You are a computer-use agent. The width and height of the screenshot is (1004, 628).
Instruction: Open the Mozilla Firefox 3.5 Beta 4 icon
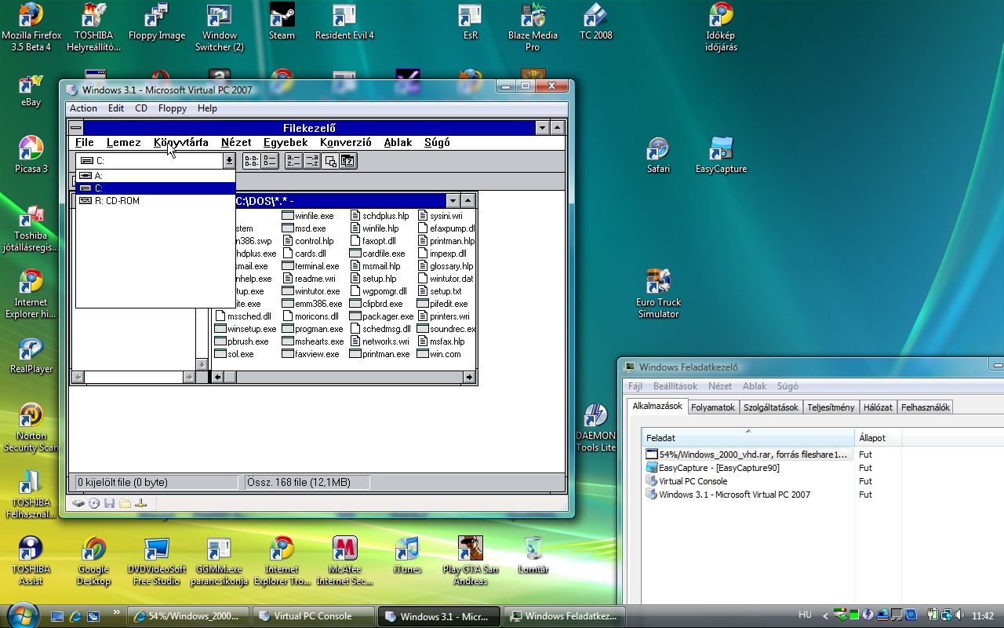pyautogui.click(x=31, y=27)
